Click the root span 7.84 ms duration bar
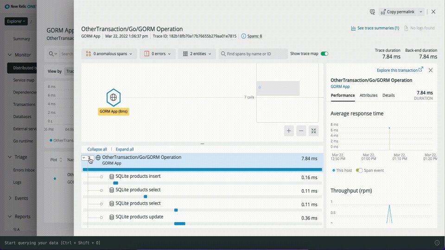Image resolution: width=445 pixels, height=250 pixels. tap(203, 169)
